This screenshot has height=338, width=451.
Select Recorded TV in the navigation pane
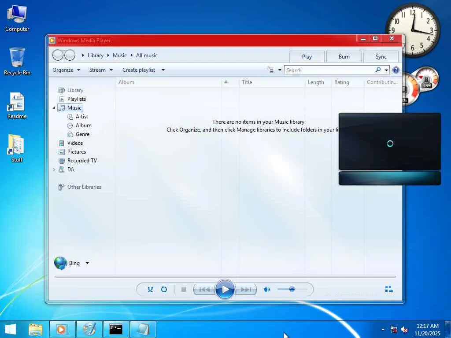(x=78, y=161)
